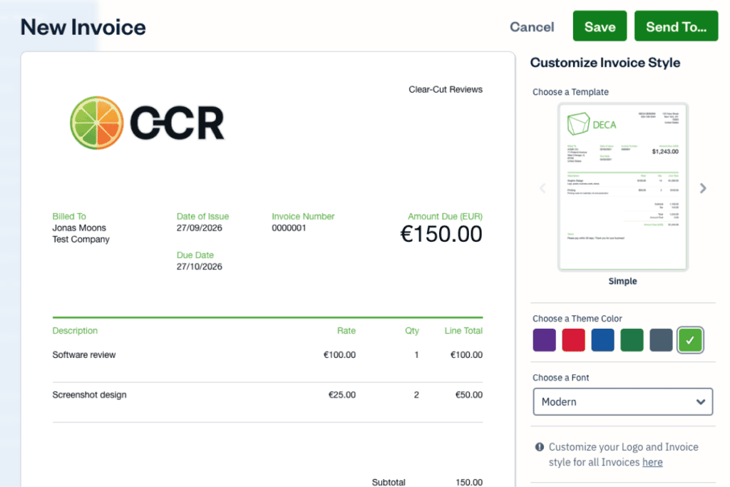Follow the 'here' link for invoice style

coord(652,462)
